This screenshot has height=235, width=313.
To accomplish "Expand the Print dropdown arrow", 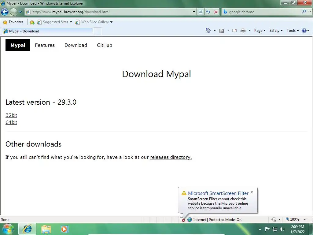I will pos(249,31).
